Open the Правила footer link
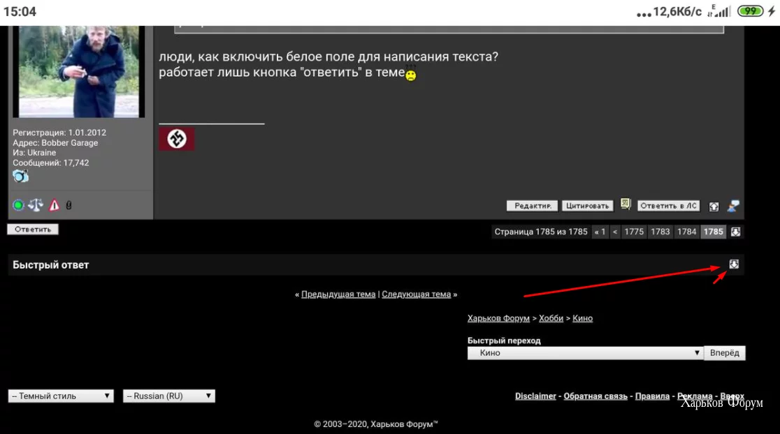 (652, 396)
